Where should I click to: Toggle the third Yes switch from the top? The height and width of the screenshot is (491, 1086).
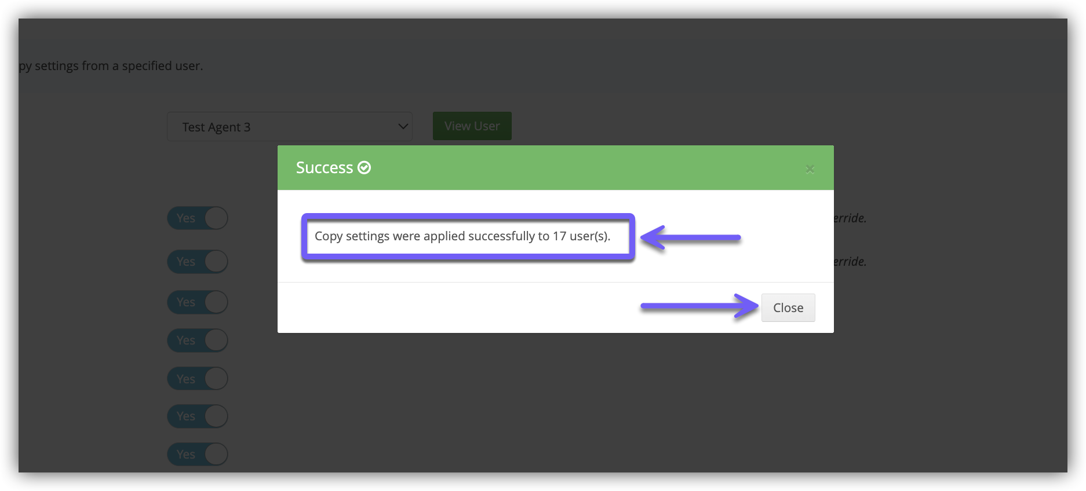(x=198, y=302)
